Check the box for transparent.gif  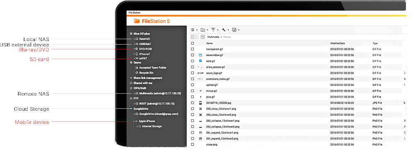pyautogui.click(x=193, y=49)
